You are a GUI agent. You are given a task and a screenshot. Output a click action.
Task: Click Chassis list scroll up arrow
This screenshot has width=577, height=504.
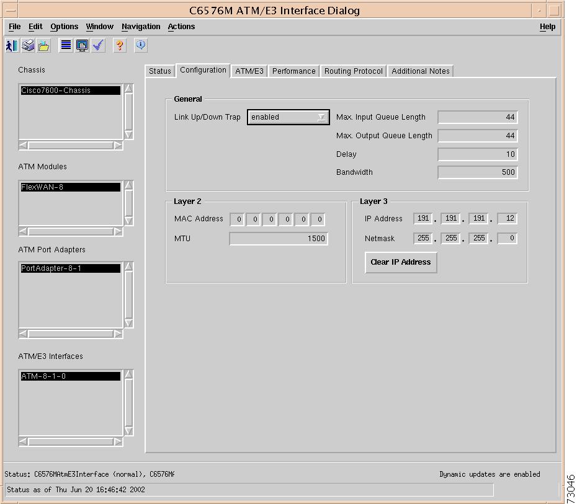(128, 88)
